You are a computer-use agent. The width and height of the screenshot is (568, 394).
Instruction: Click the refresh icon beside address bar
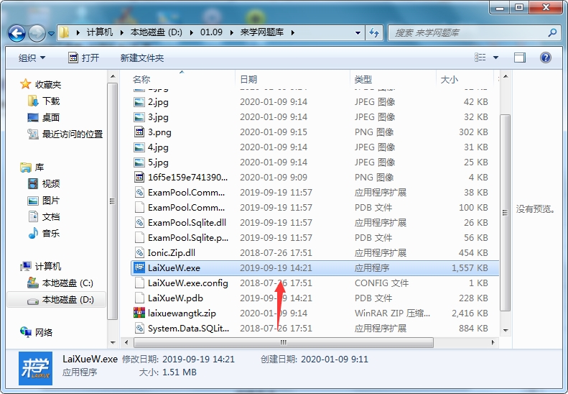coord(374,32)
